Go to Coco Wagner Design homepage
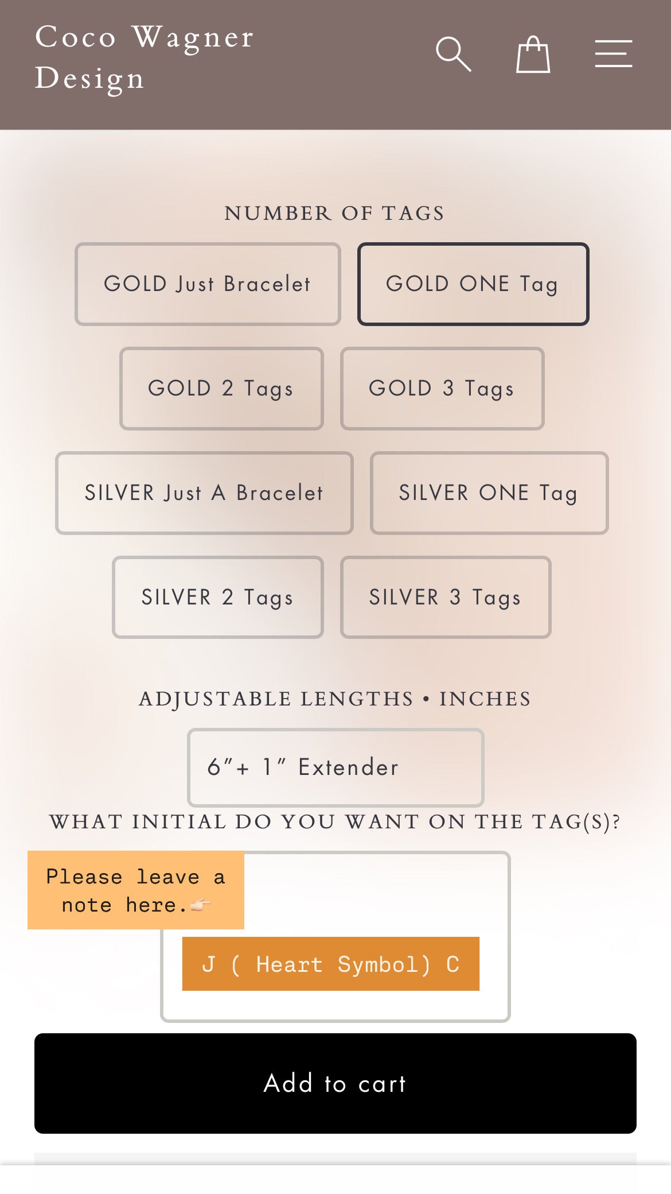Screen dimensions: 671x1194 [x=144, y=57]
